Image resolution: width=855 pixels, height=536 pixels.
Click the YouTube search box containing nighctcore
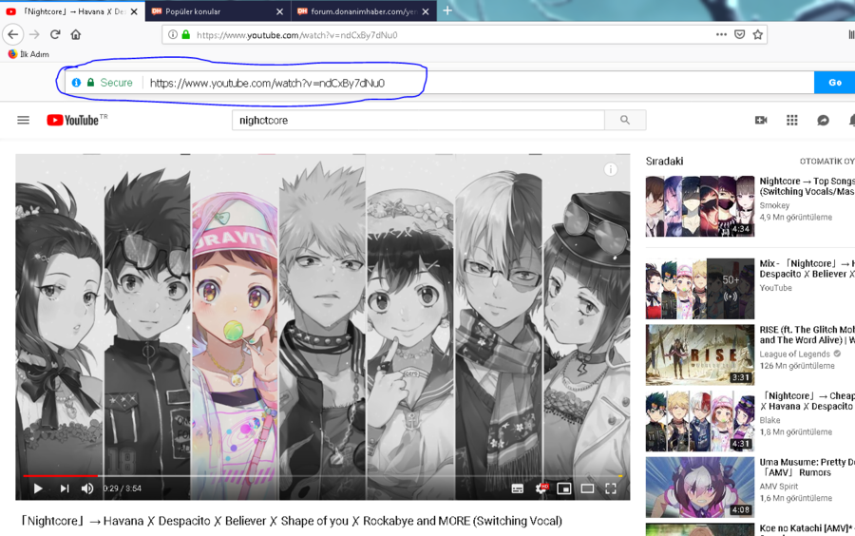point(418,120)
